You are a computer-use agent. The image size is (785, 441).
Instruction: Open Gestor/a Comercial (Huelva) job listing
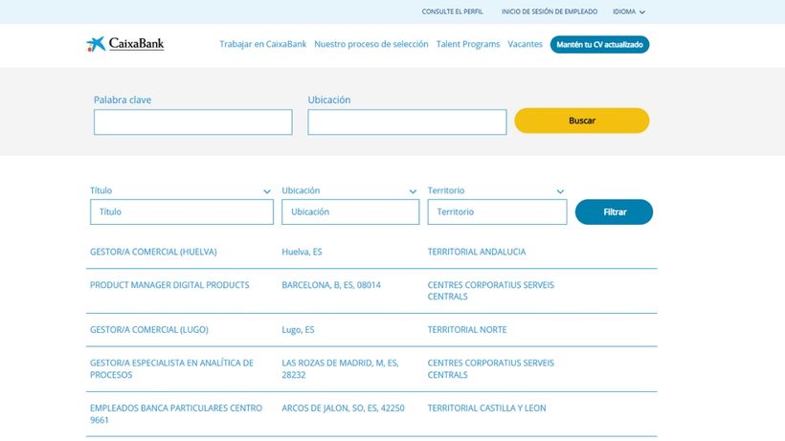pos(153,252)
